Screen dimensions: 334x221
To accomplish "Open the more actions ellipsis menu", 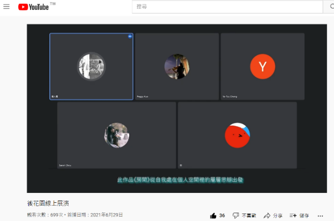I will point(320,216).
